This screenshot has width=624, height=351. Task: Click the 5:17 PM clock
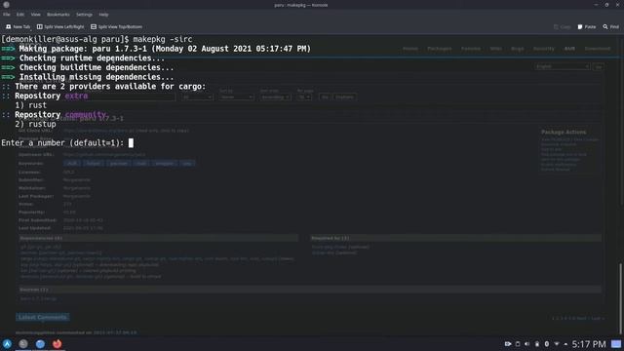589,344
